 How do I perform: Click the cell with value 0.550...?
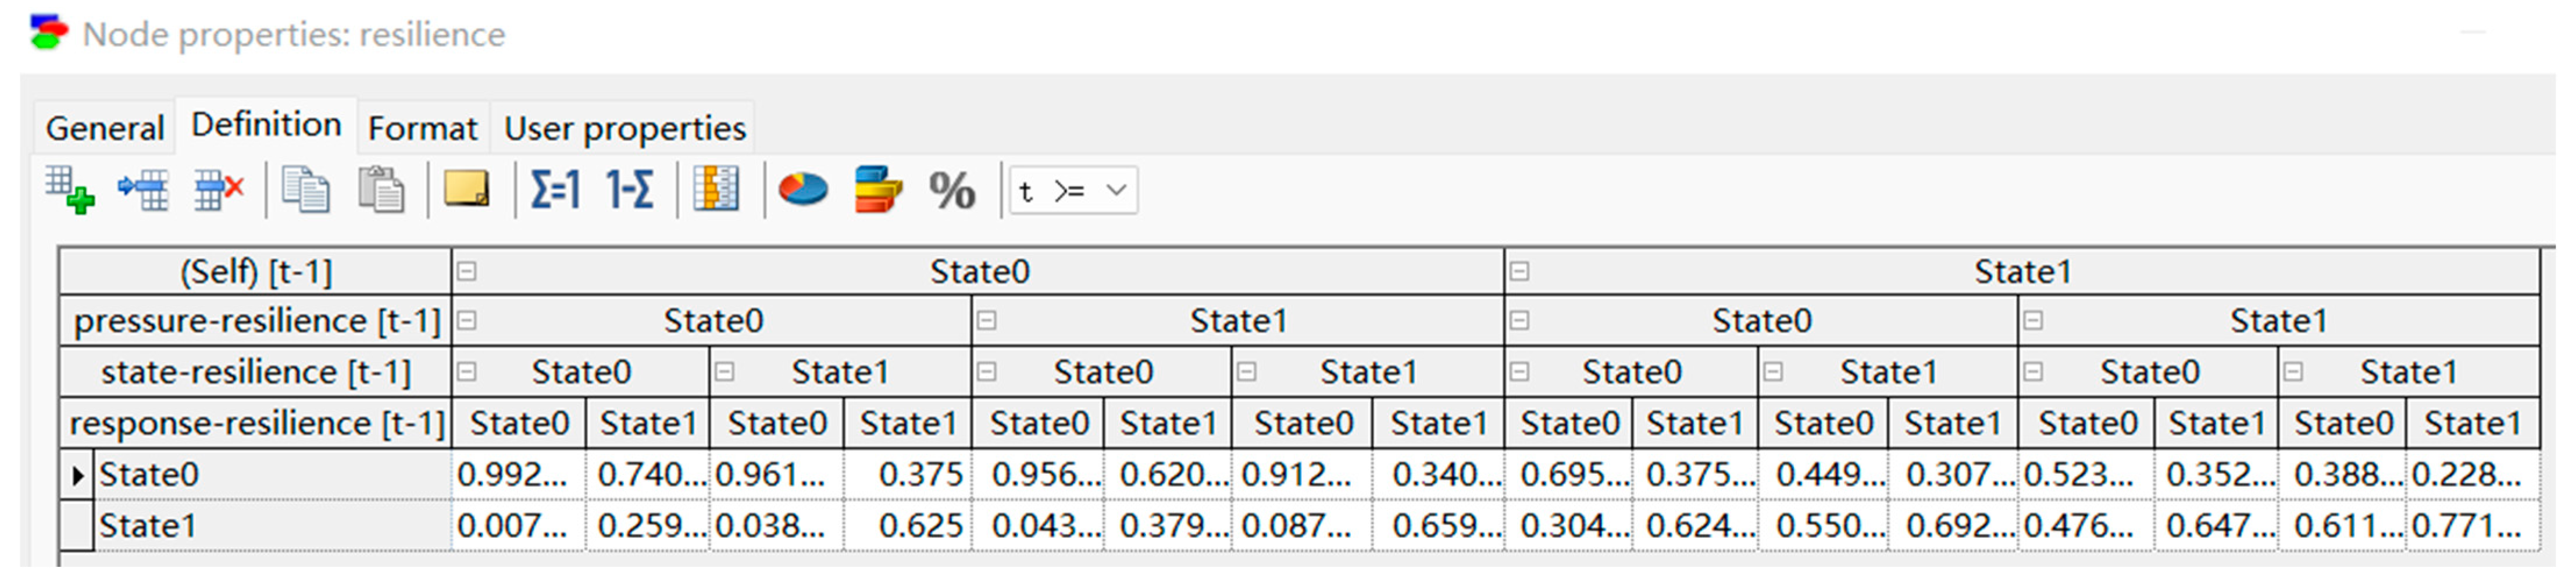pos(1823,525)
